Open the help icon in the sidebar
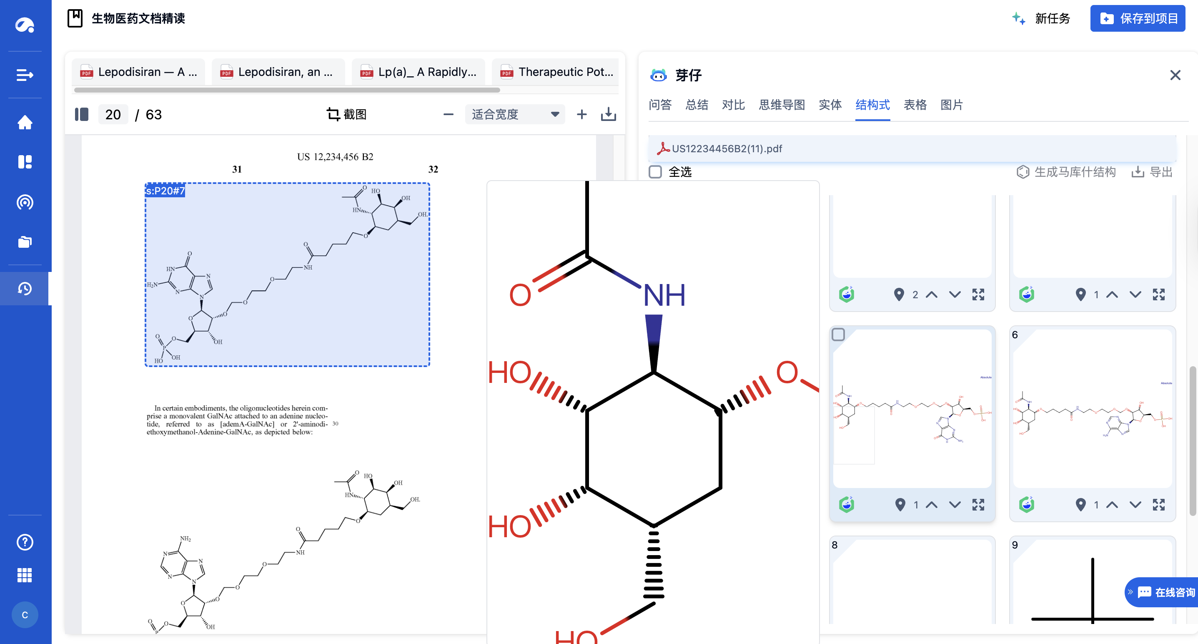 [25, 542]
